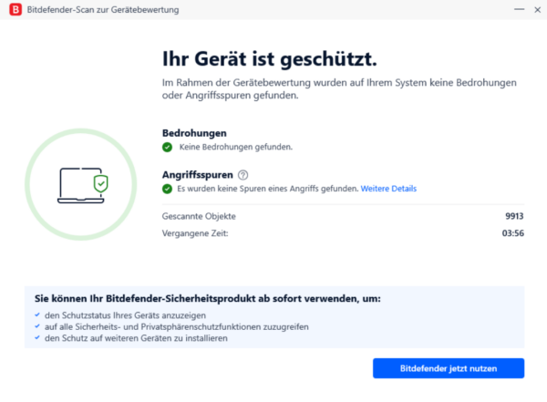547x402 pixels.
Task: Click the Angriffsspuren heading
Action: pyautogui.click(x=198, y=175)
